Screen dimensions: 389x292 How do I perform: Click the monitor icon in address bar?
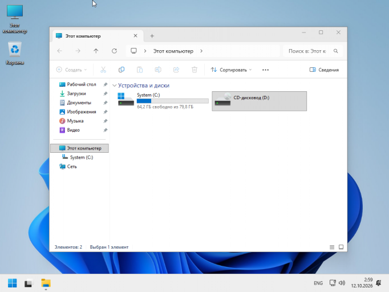click(133, 51)
